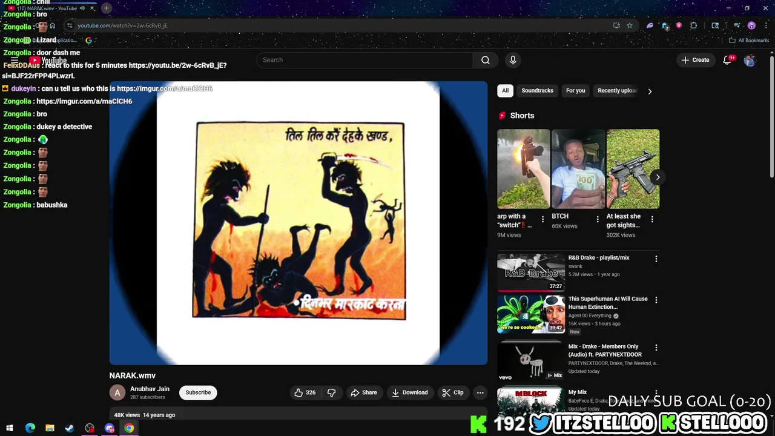Open the Create menu button
The width and height of the screenshot is (775, 436).
pyautogui.click(x=695, y=60)
